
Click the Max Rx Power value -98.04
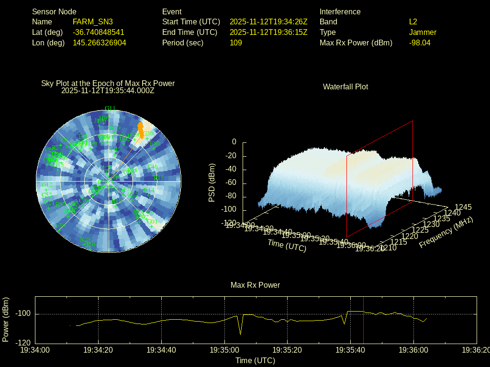tap(420, 43)
